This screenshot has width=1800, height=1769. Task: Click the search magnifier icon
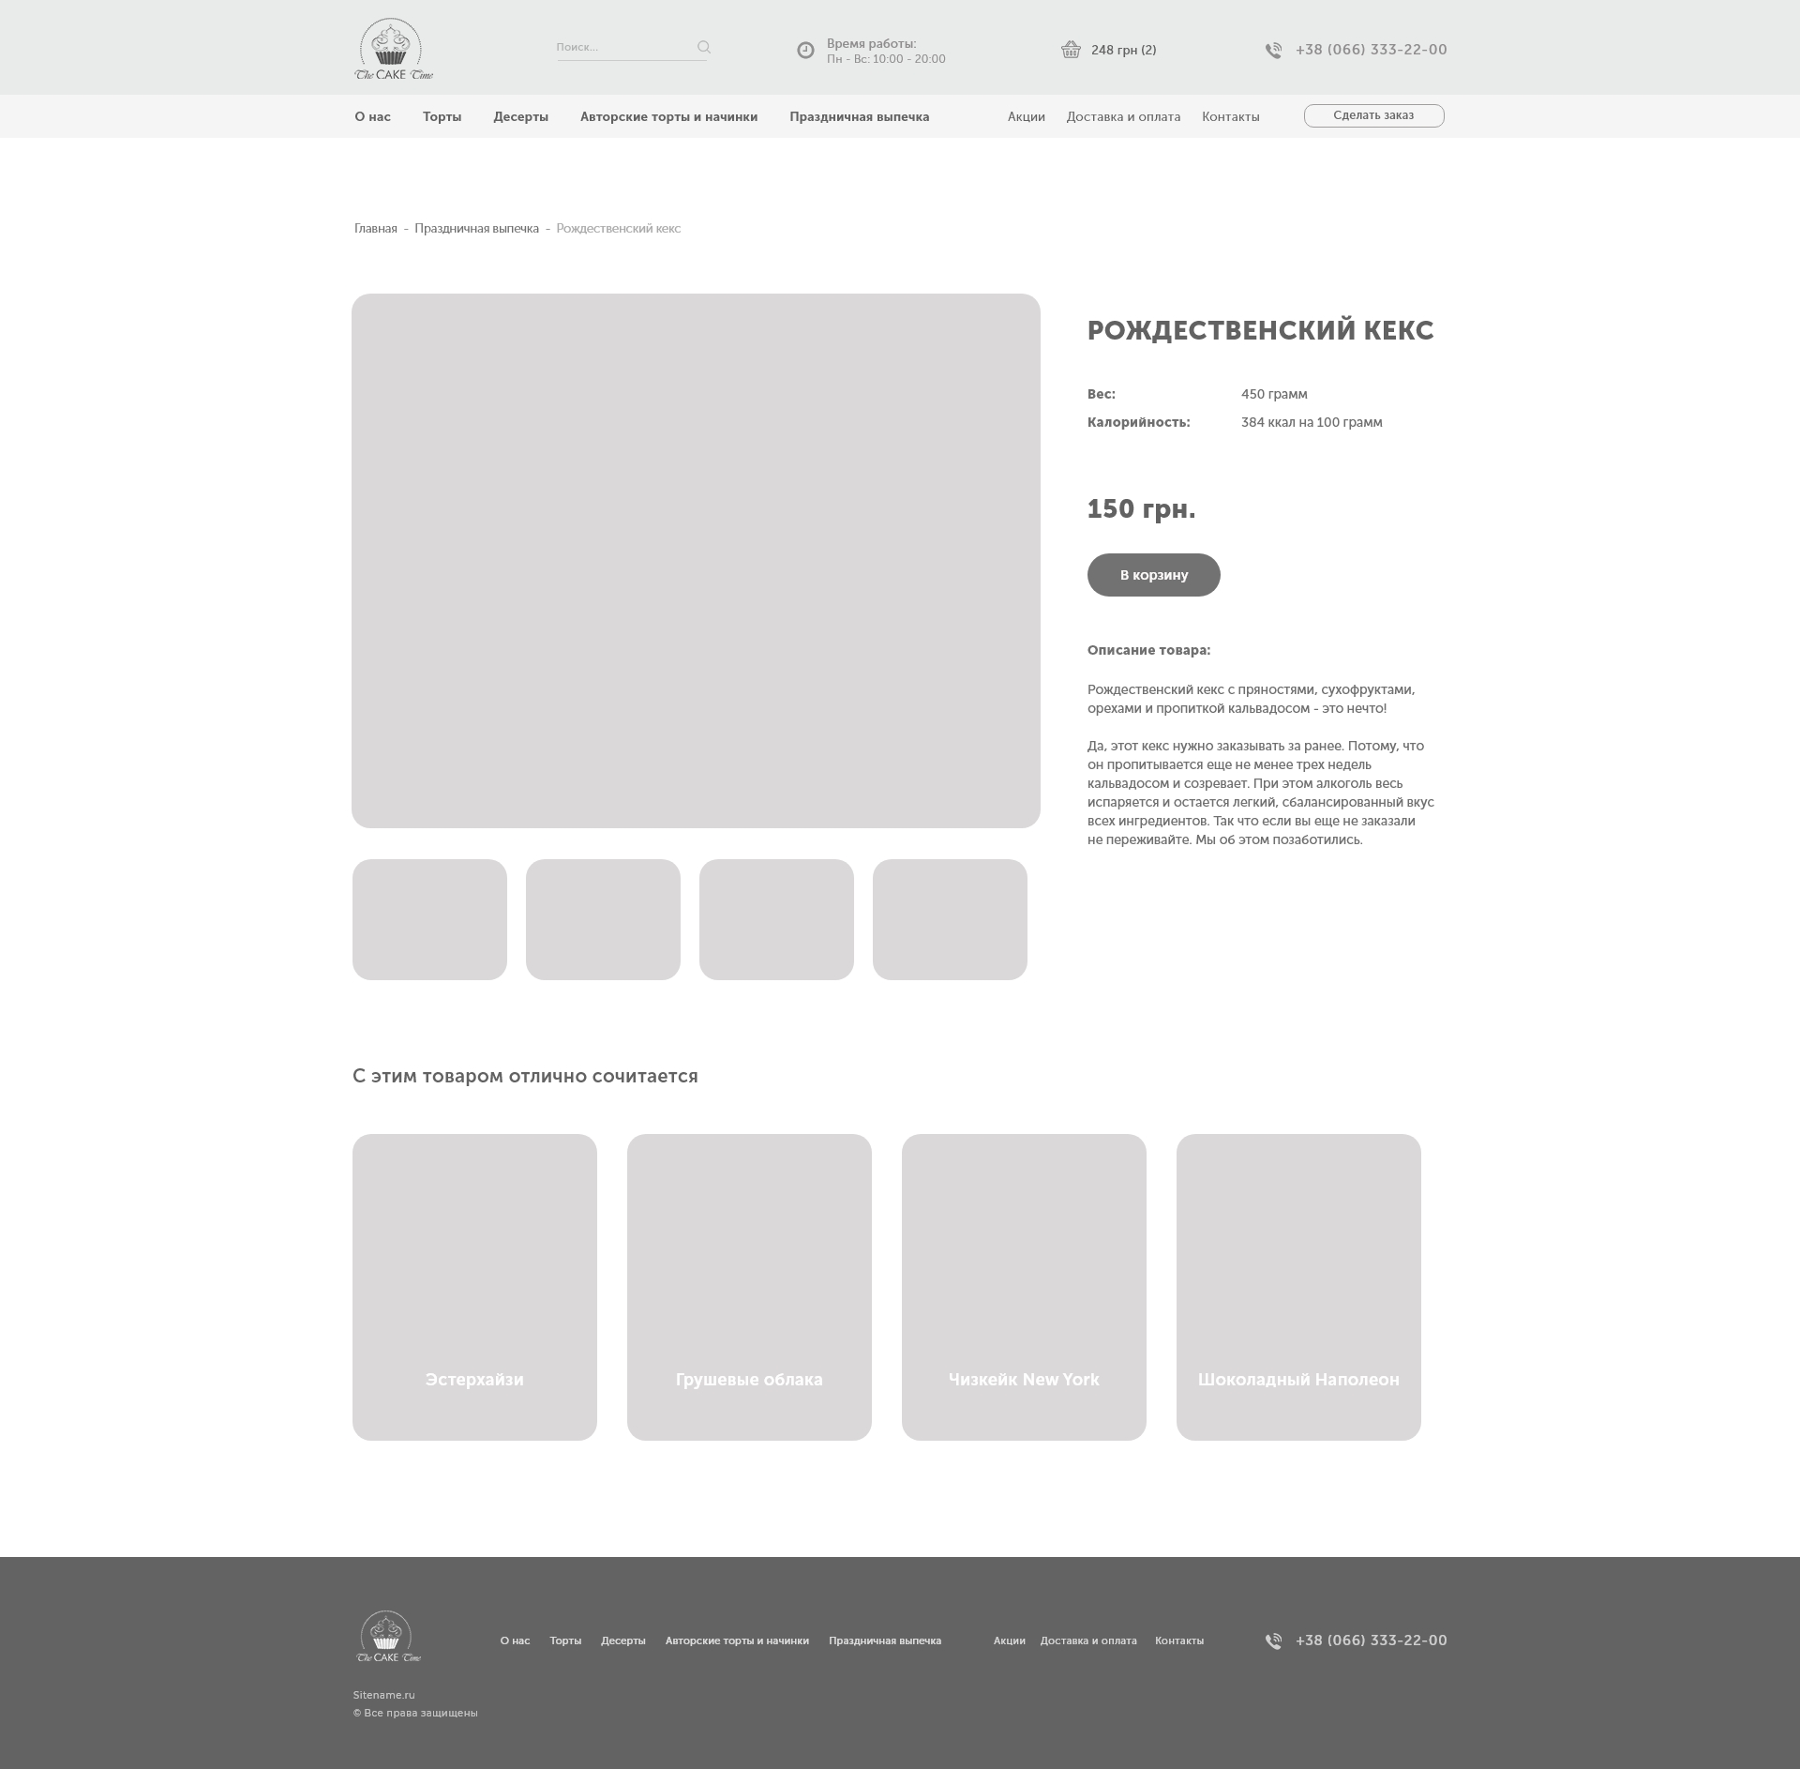click(x=704, y=47)
